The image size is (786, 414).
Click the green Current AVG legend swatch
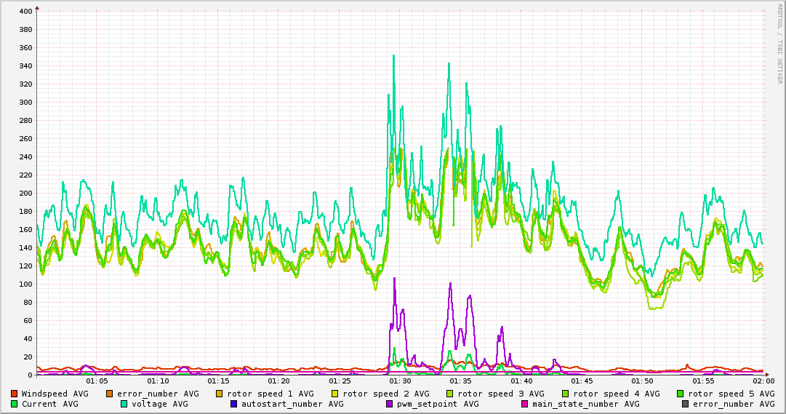(x=15, y=404)
